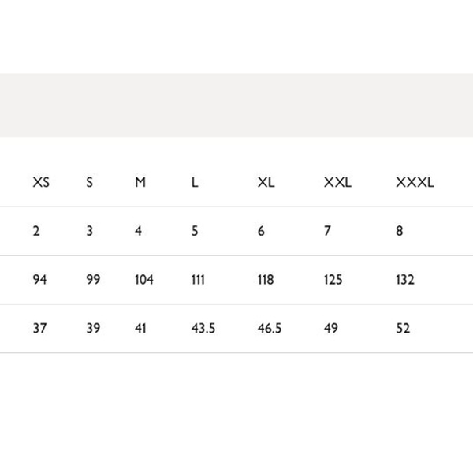This screenshot has height=473, width=473.
Task: Select the XXL size header
Action: point(337,183)
